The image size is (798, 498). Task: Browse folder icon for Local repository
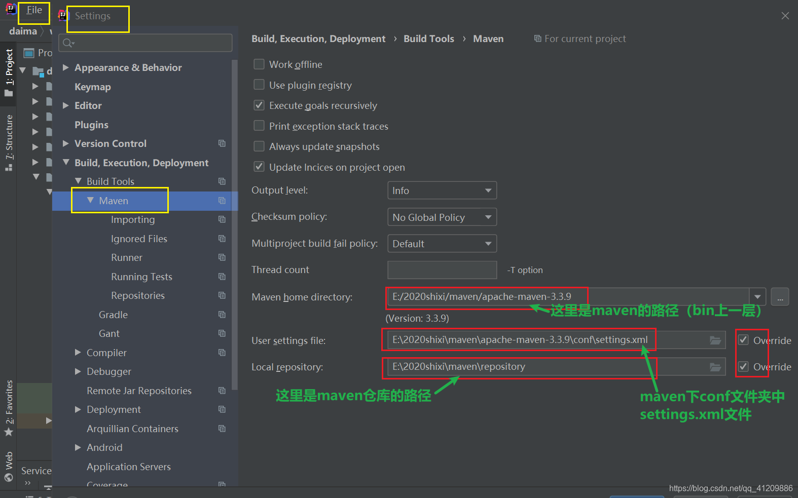(x=715, y=367)
